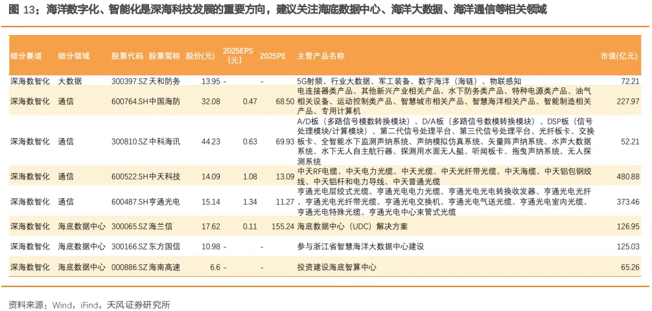Select the 细分领域 column header
652x311 pixels.
[x=74, y=56]
